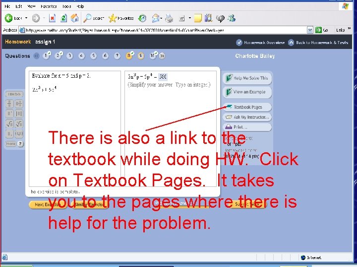The height and width of the screenshot is (267, 357).
Task: Click the Stop page loading icon
Action: [x=53, y=18]
